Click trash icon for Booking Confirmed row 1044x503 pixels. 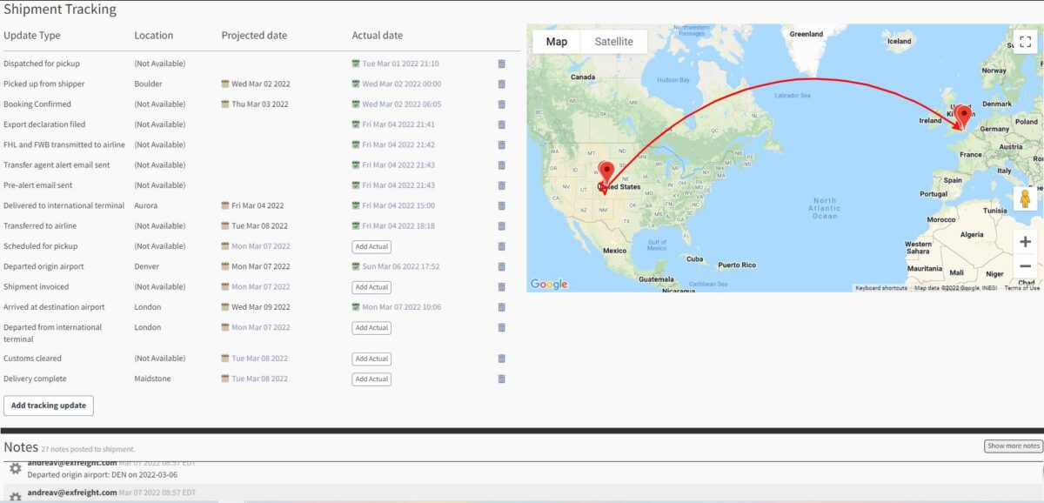[x=501, y=104]
